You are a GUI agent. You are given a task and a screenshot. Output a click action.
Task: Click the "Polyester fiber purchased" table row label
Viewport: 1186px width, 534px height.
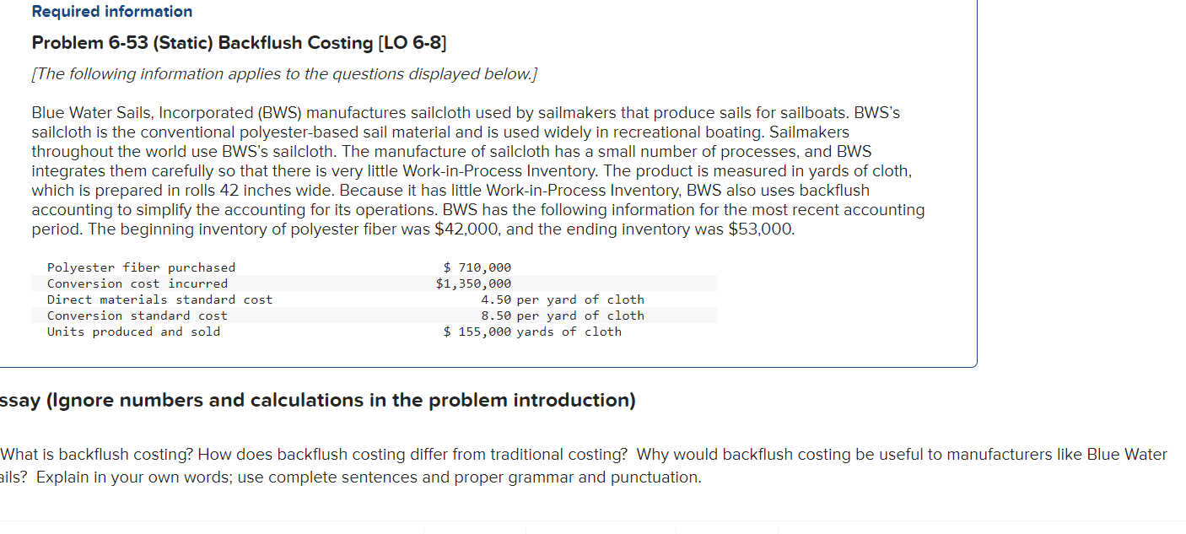(141, 267)
